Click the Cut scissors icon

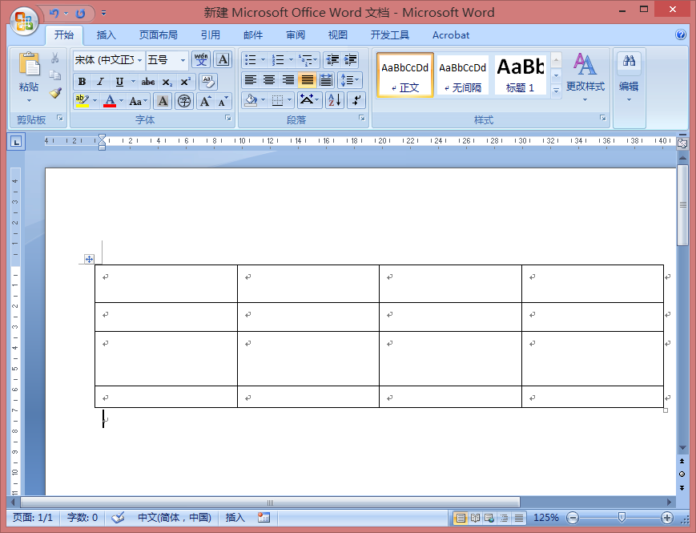click(55, 58)
